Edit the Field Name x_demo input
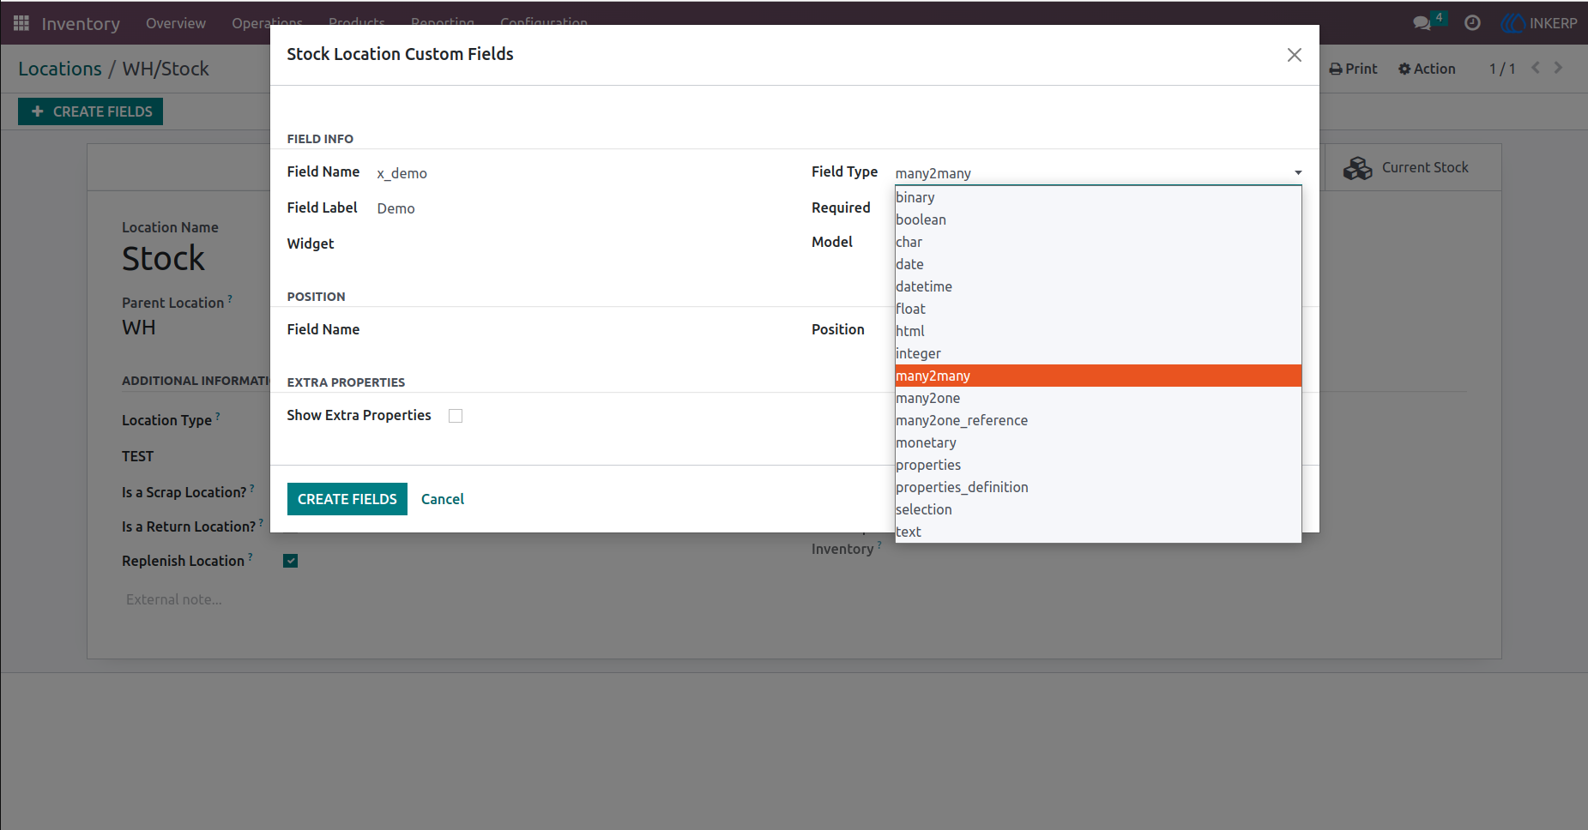 [575, 173]
